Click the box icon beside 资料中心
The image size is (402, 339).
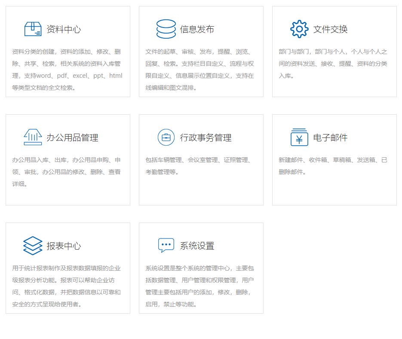33,29
